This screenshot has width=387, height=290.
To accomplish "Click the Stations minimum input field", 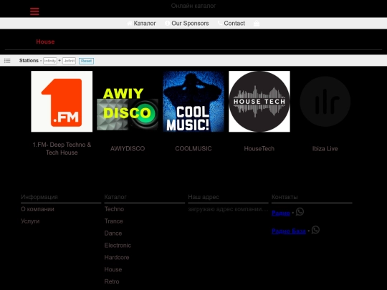I will [50, 61].
